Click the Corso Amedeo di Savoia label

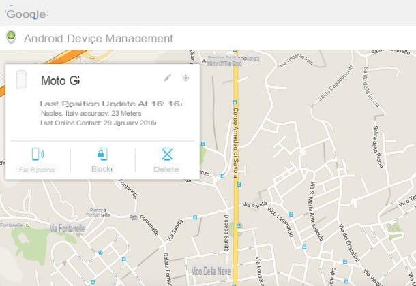[235, 142]
